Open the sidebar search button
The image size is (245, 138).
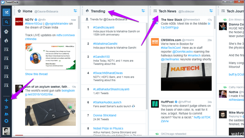[x=6, y=22]
